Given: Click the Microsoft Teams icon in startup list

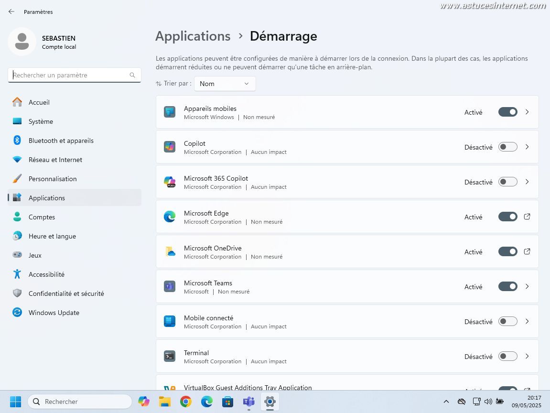Looking at the screenshot, I should click(x=170, y=287).
